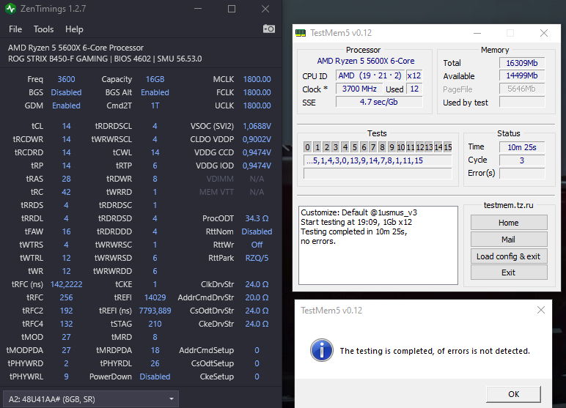Open the File menu in ZenTimings
The height and width of the screenshot is (408, 566).
coord(15,29)
